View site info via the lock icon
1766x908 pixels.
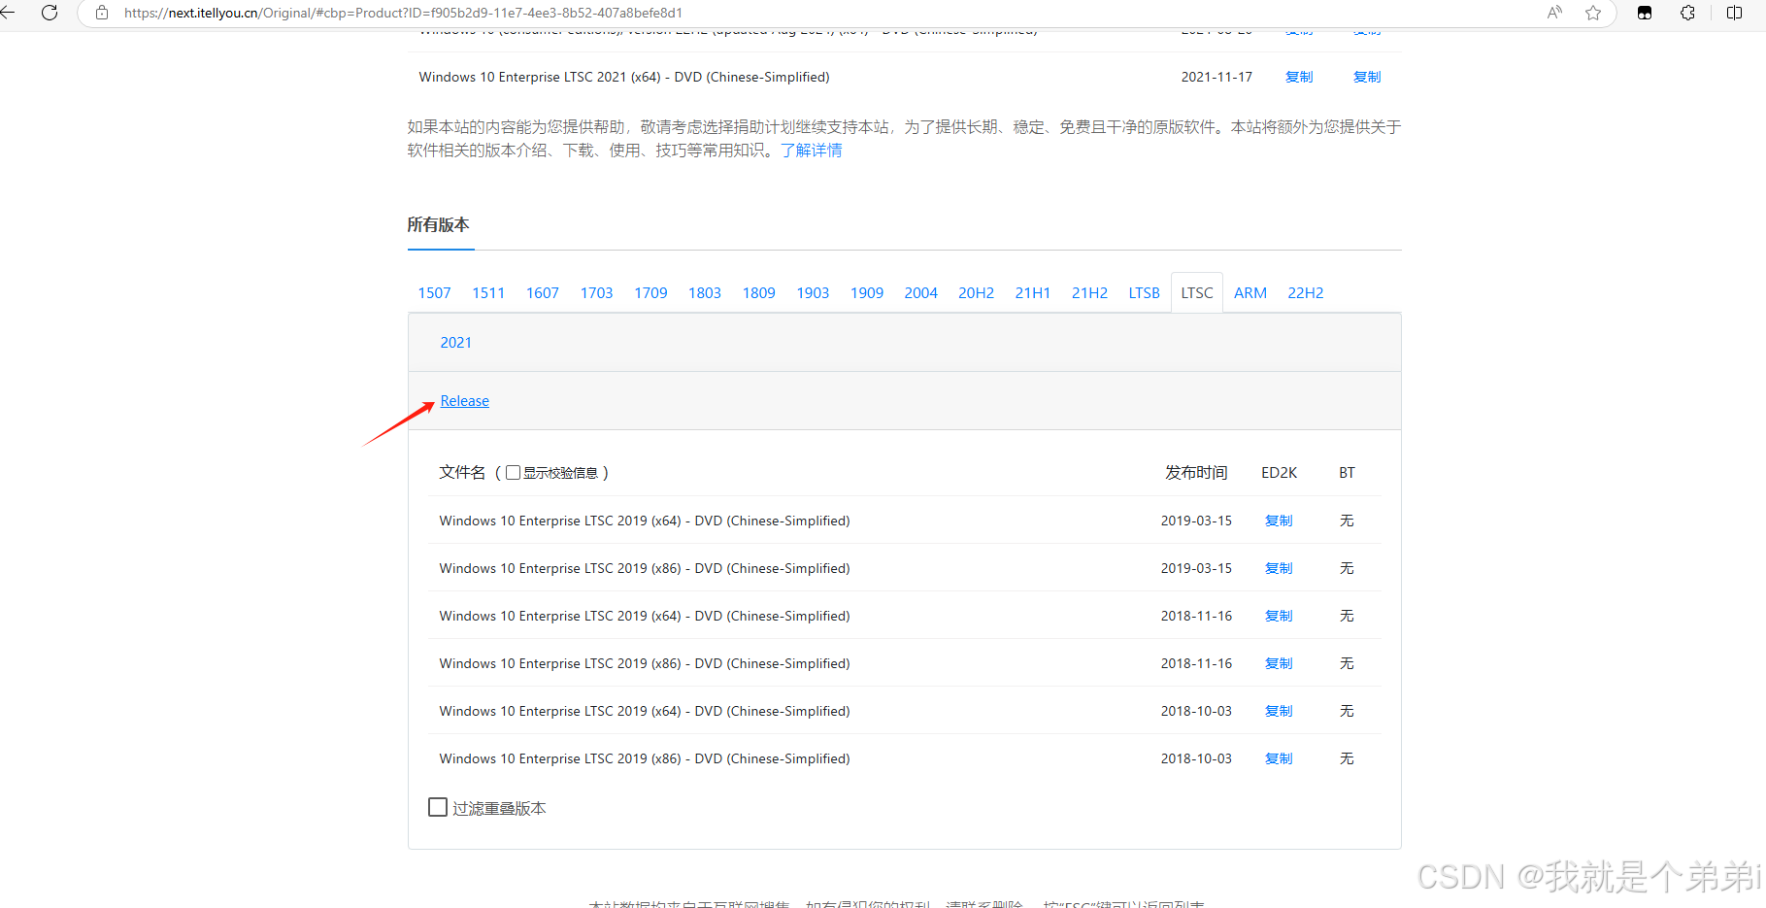pos(102,13)
